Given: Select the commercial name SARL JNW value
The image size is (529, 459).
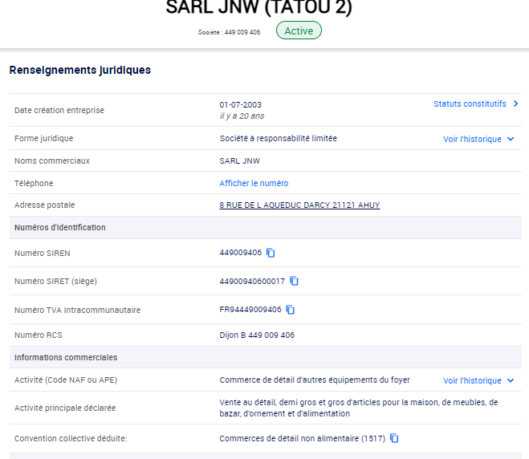Looking at the screenshot, I should tap(239, 160).
